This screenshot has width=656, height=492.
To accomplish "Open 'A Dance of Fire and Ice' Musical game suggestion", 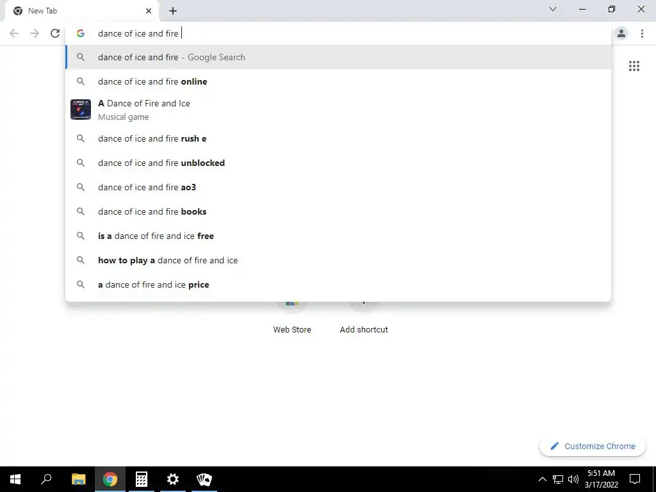I will (338, 110).
